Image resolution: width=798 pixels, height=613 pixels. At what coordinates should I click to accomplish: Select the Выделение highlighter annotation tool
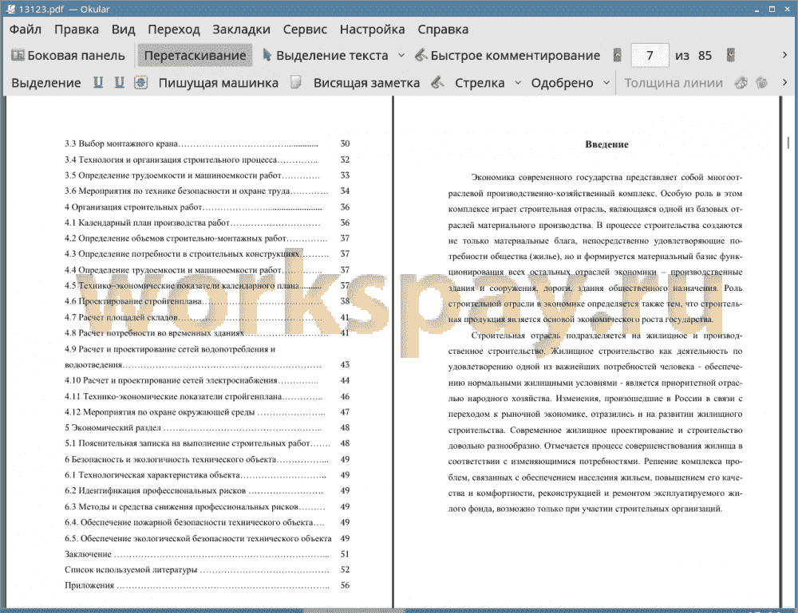click(x=45, y=83)
